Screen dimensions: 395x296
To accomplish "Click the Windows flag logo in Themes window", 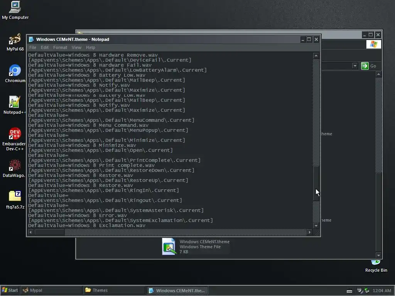I will [x=373, y=44].
